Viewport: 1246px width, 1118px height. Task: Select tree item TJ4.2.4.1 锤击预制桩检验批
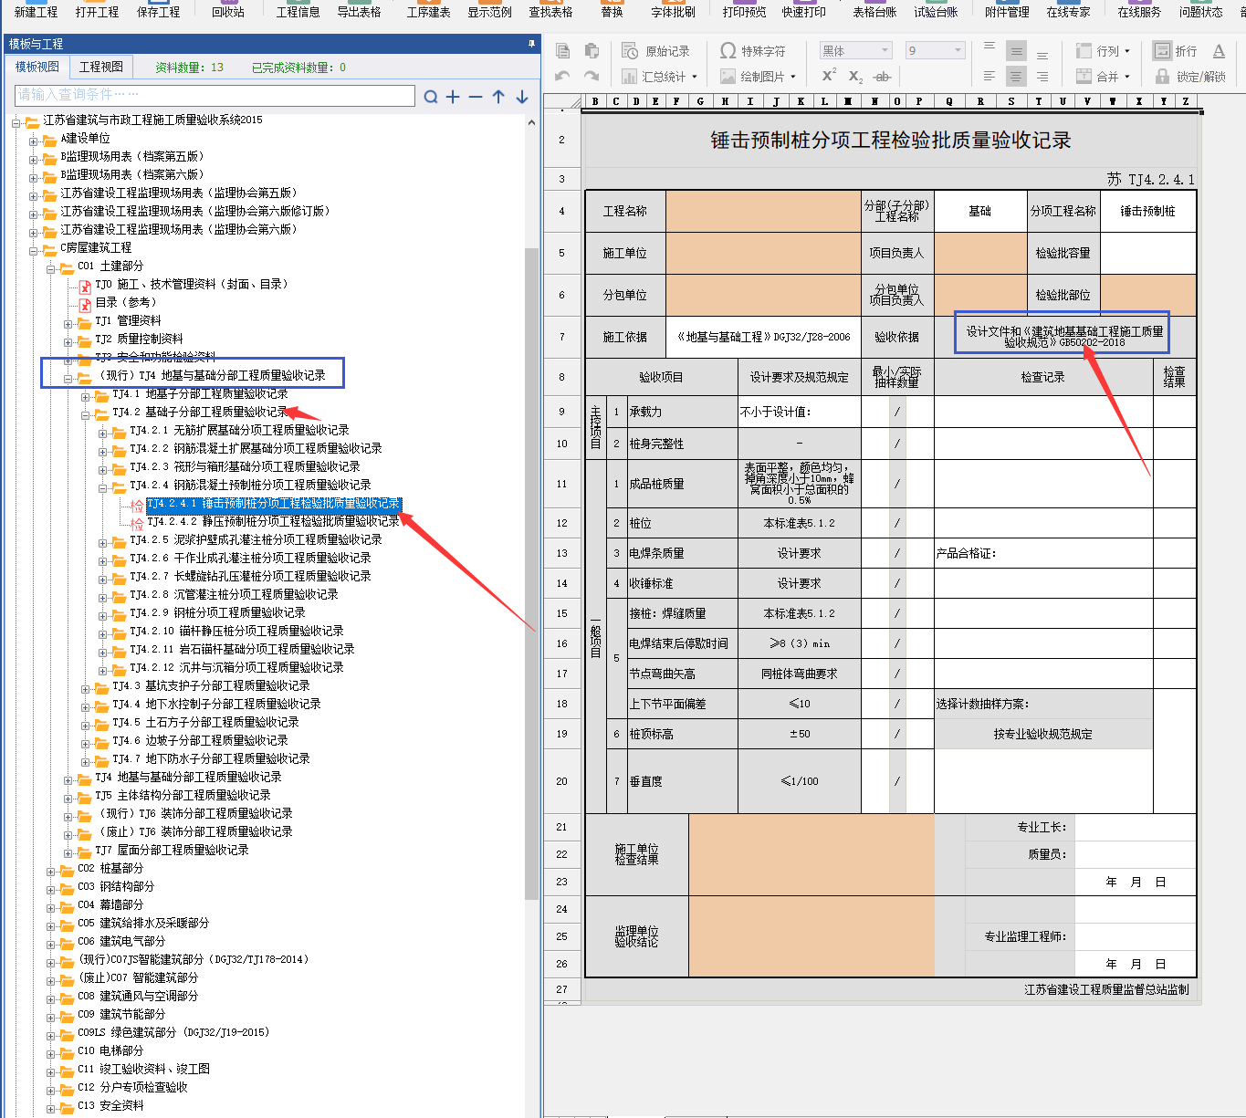click(x=273, y=504)
